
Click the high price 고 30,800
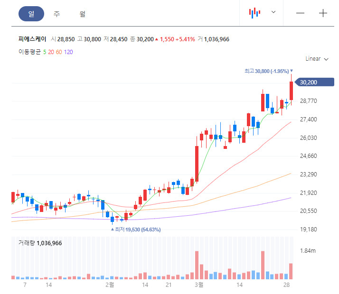click(89, 39)
